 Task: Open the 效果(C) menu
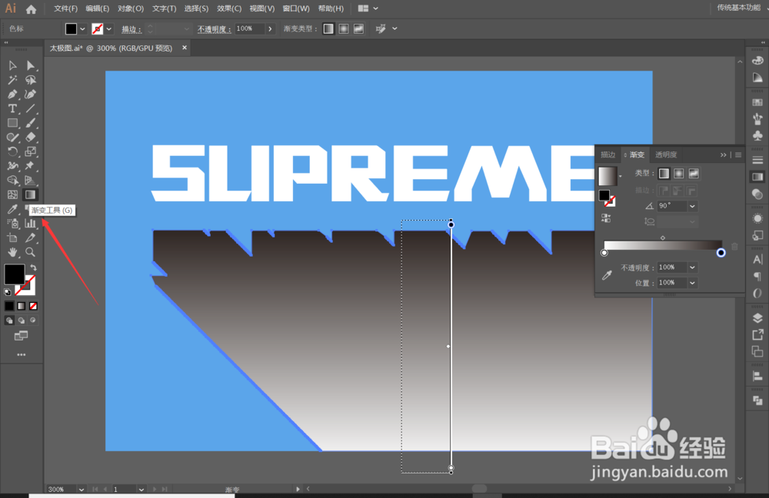[x=229, y=8]
